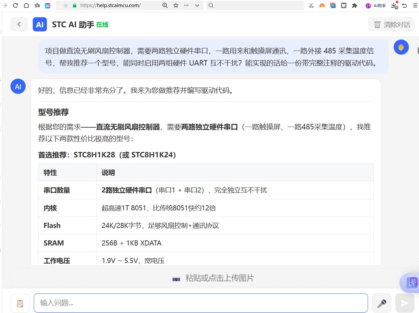Click the user's question message bubble
Image resolution: width=419 pixels, height=313 pixels.
pyautogui.click(x=213, y=57)
